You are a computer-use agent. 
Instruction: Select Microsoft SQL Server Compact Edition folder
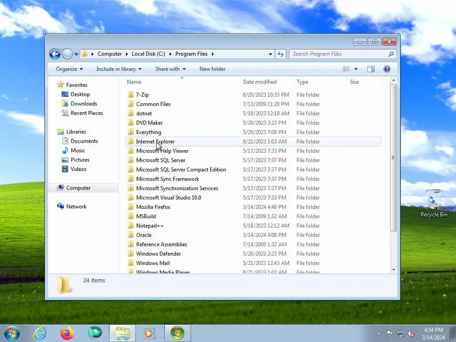pos(181,169)
